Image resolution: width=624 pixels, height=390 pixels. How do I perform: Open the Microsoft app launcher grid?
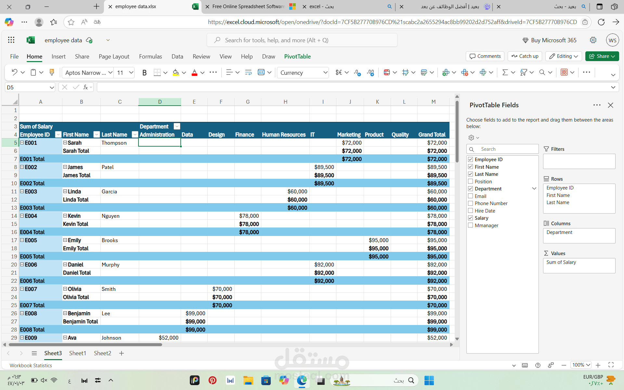click(11, 40)
